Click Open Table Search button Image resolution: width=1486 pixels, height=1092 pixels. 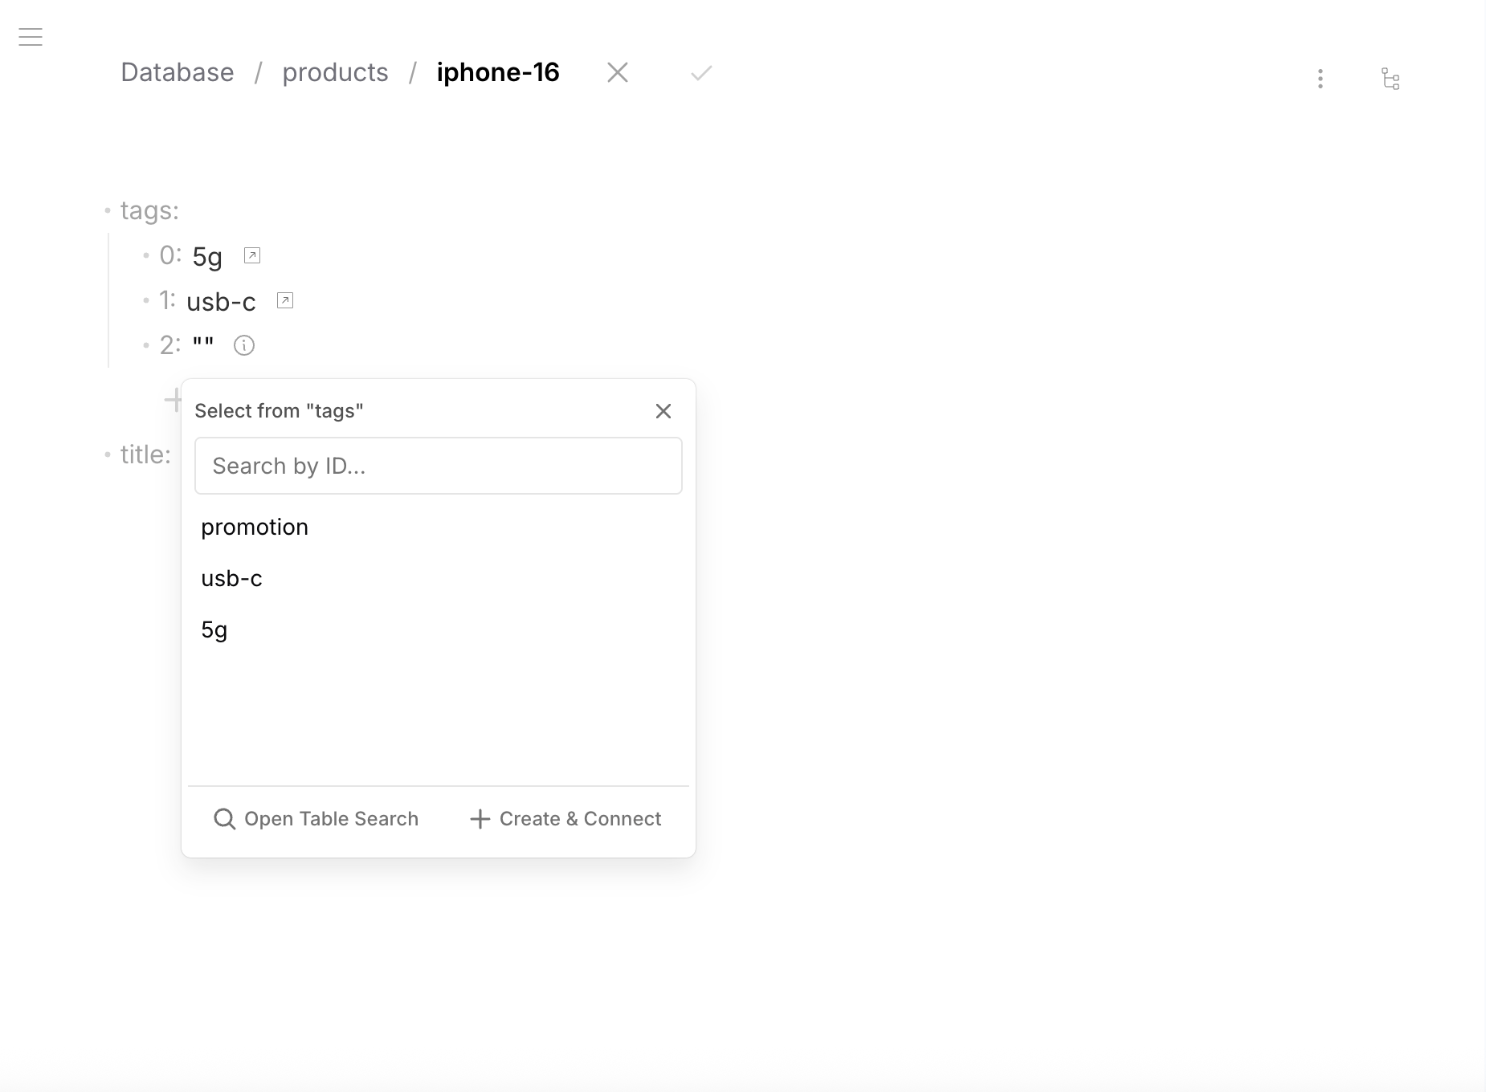coord(316,819)
